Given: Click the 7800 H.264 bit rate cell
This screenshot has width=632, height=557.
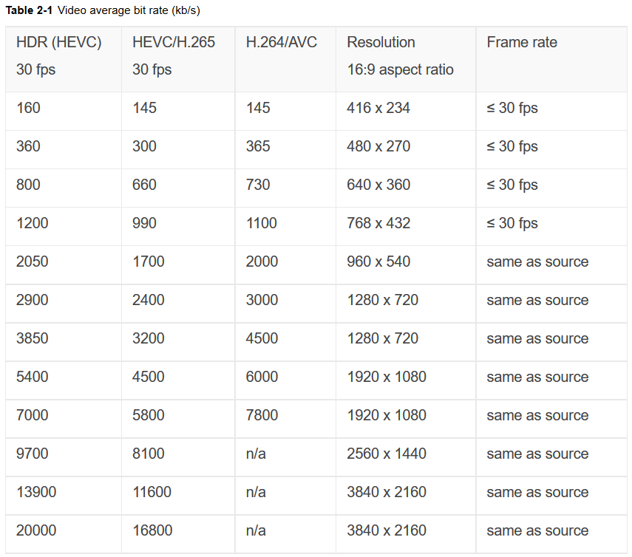Looking at the screenshot, I should [262, 415].
